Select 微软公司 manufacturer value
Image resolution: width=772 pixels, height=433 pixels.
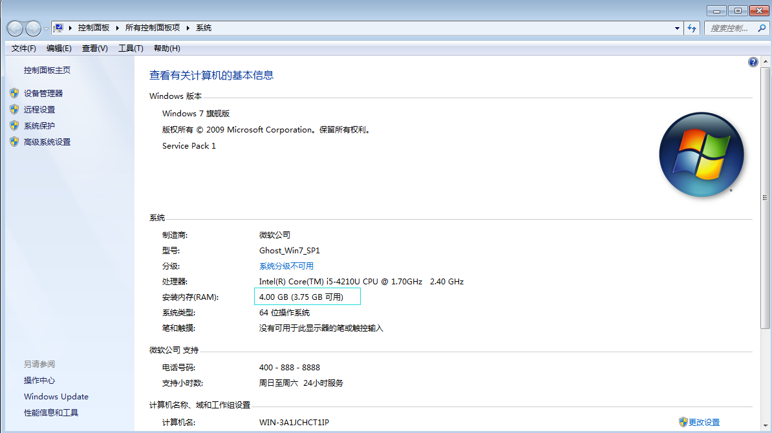click(x=275, y=235)
